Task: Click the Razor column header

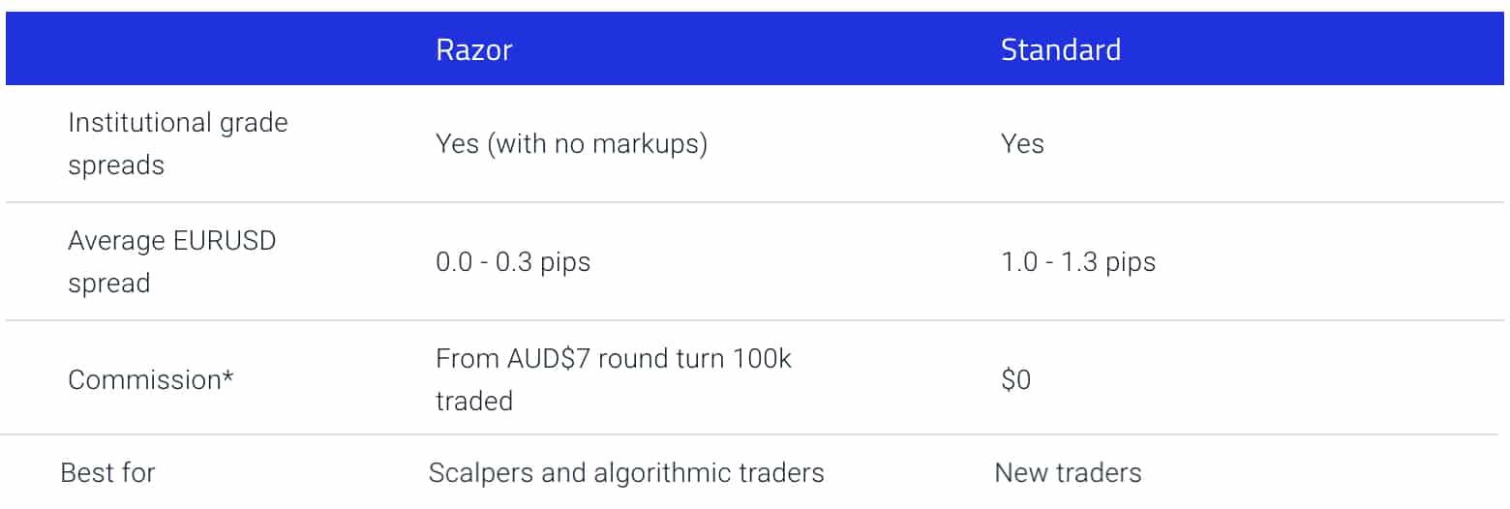Action: [473, 49]
